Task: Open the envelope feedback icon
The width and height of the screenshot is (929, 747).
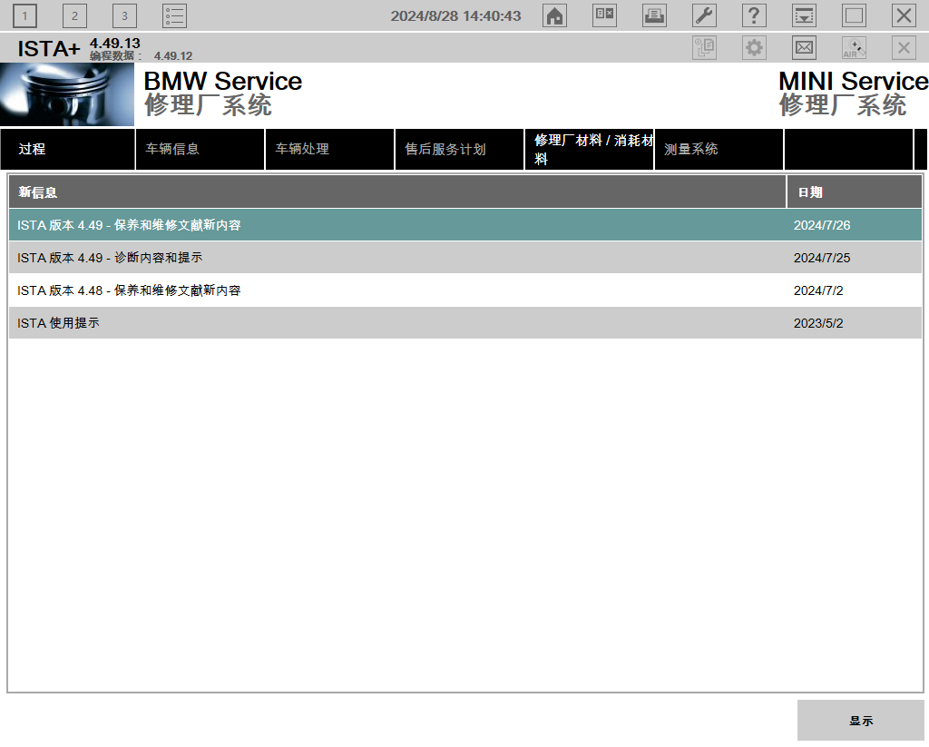Action: pos(804,47)
